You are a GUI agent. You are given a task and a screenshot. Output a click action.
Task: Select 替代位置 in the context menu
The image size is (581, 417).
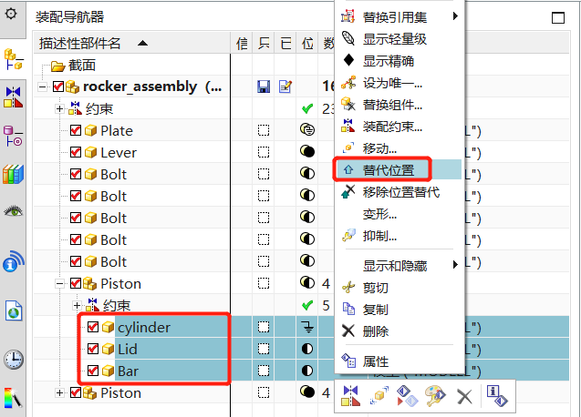click(x=388, y=169)
